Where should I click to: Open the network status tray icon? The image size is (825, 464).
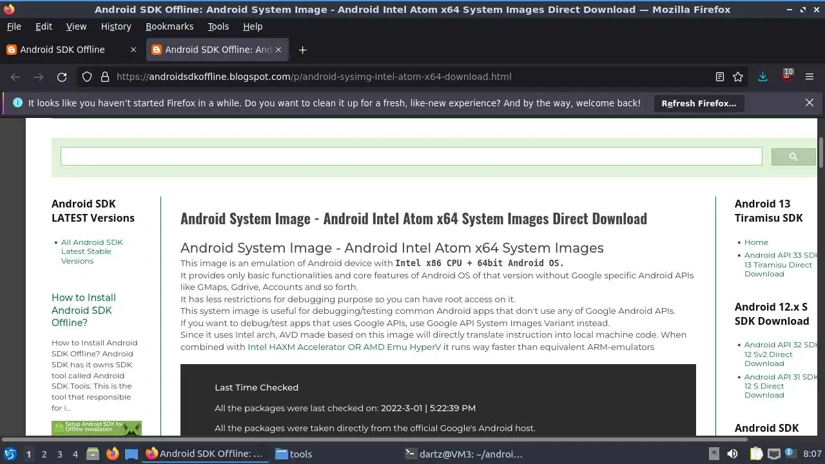pyautogui.click(x=774, y=454)
